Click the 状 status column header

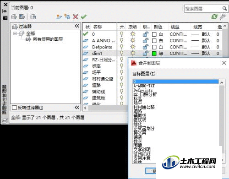tap(87, 27)
